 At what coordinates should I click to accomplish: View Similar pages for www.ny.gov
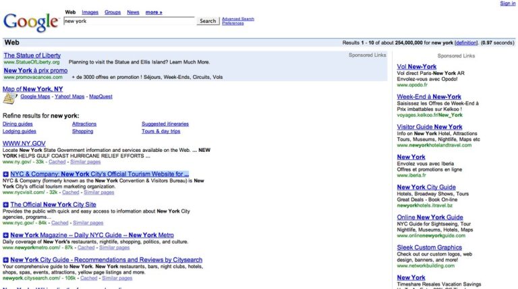(x=86, y=162)
